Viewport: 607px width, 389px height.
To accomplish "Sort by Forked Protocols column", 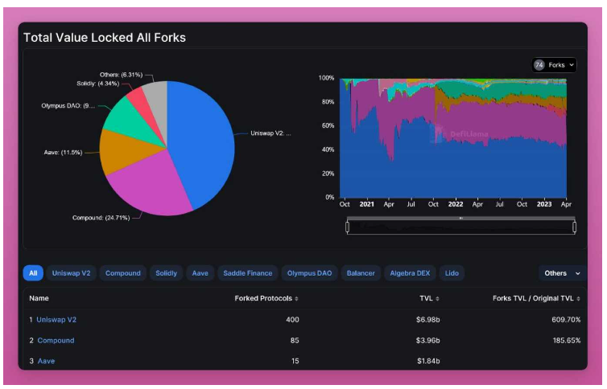I will pyautogui.click(x=266, y=299).
